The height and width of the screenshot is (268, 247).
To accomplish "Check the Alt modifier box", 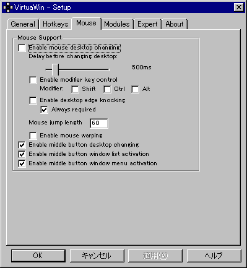I will [135, 89].
